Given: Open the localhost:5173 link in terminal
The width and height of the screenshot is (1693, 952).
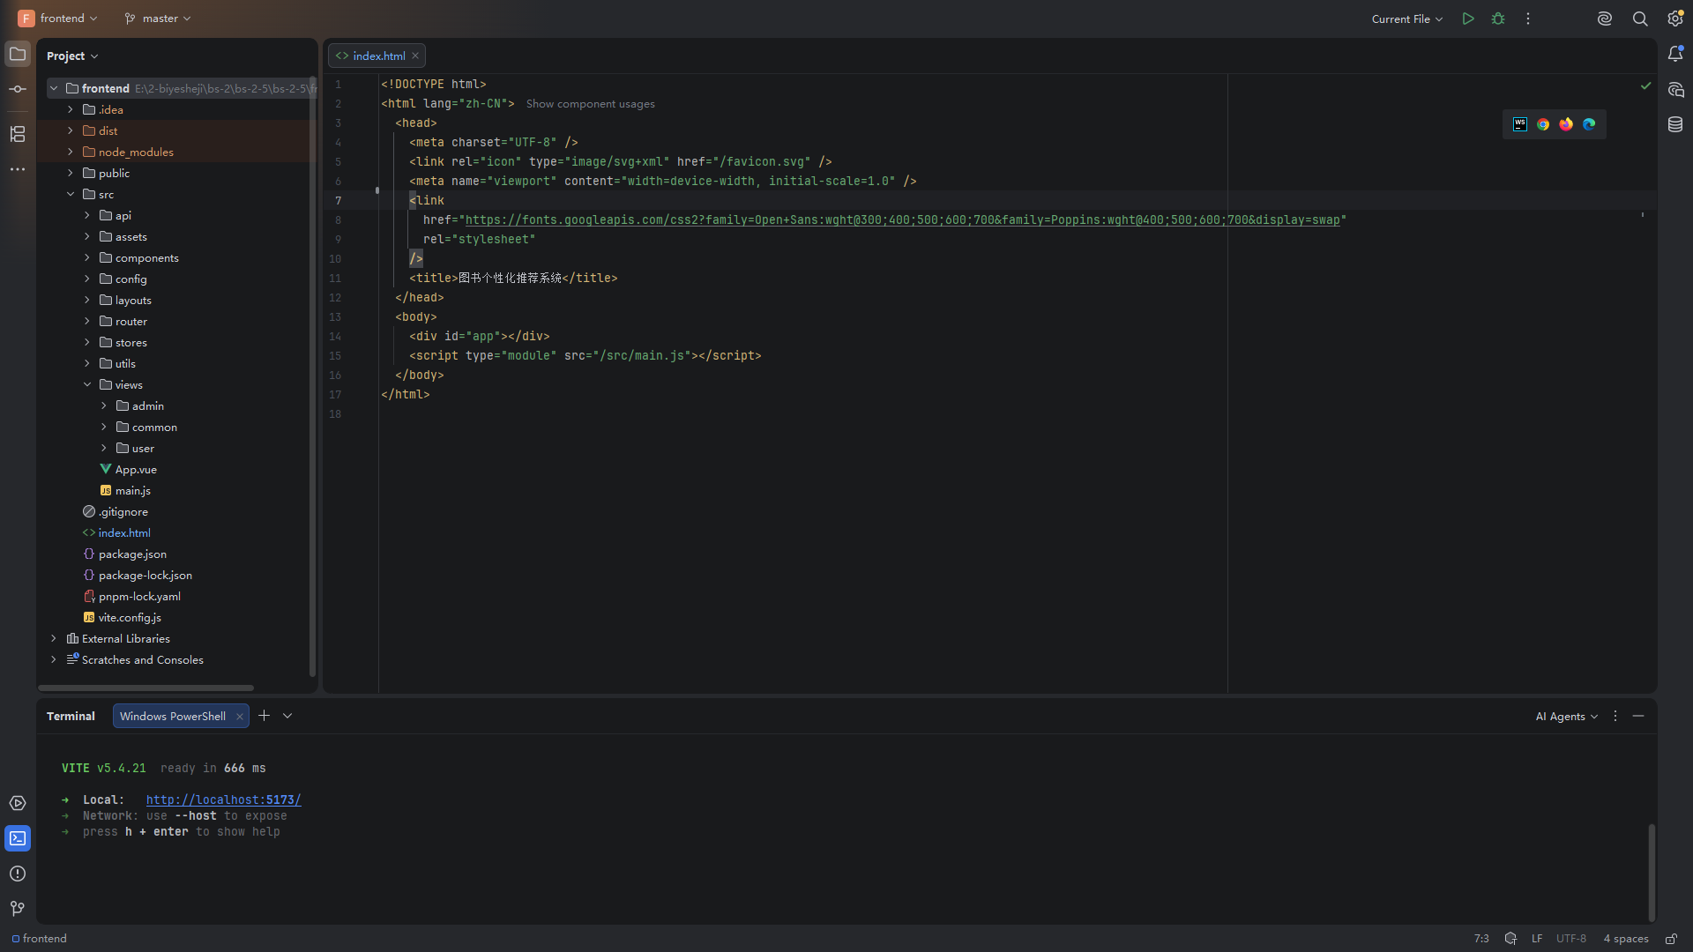Looking at the screenshot, I should click(223, 800).
